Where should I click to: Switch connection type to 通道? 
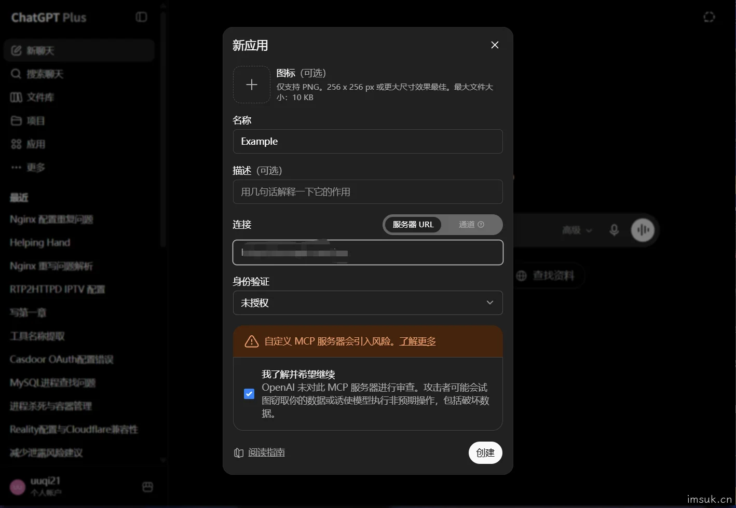tap(471, 225)
